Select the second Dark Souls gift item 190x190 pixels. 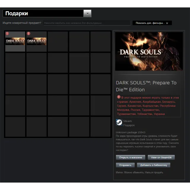click(37, 42)
